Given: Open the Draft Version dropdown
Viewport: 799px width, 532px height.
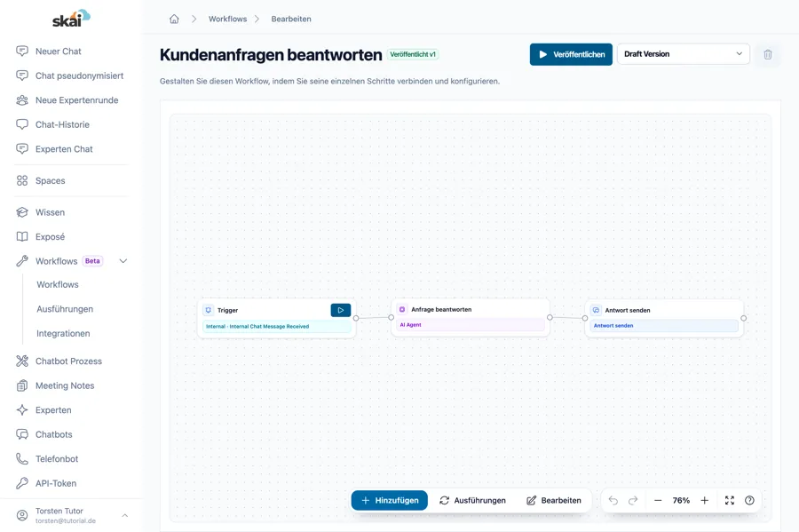Looking at the screenshot, I should point(684,54).
